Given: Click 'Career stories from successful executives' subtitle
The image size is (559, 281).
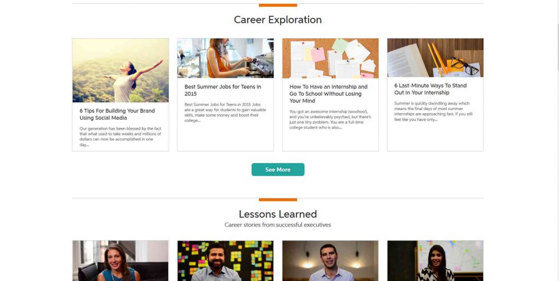Looking at the screenshot, I should 278,225.
